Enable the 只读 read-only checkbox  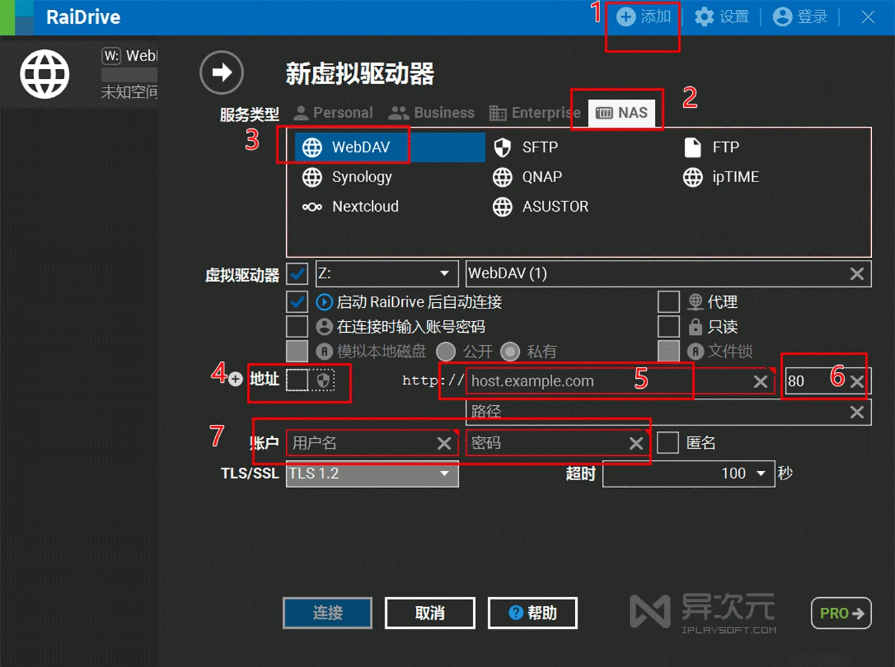pyautogui.click(x=669, y=326)
